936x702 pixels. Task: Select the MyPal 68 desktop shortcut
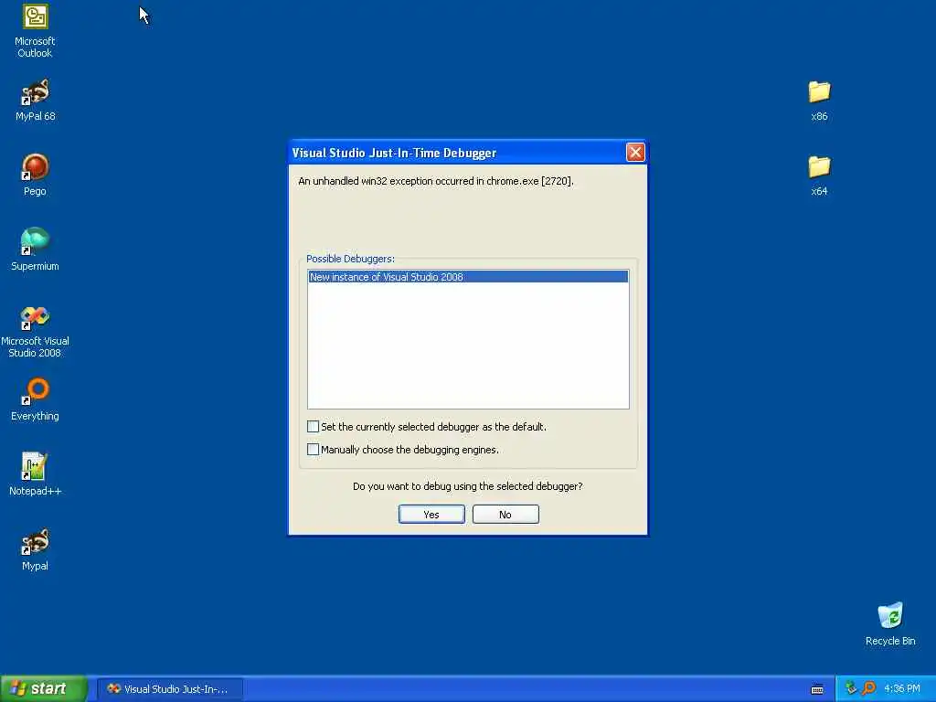35,101
